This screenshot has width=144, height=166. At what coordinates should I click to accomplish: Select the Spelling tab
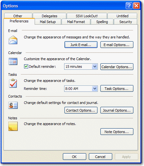click(102, 22)
